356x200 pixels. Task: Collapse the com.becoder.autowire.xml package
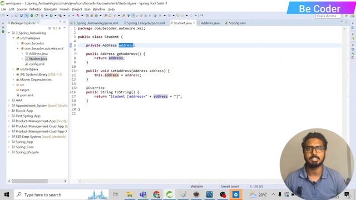(x=18, y=48)
